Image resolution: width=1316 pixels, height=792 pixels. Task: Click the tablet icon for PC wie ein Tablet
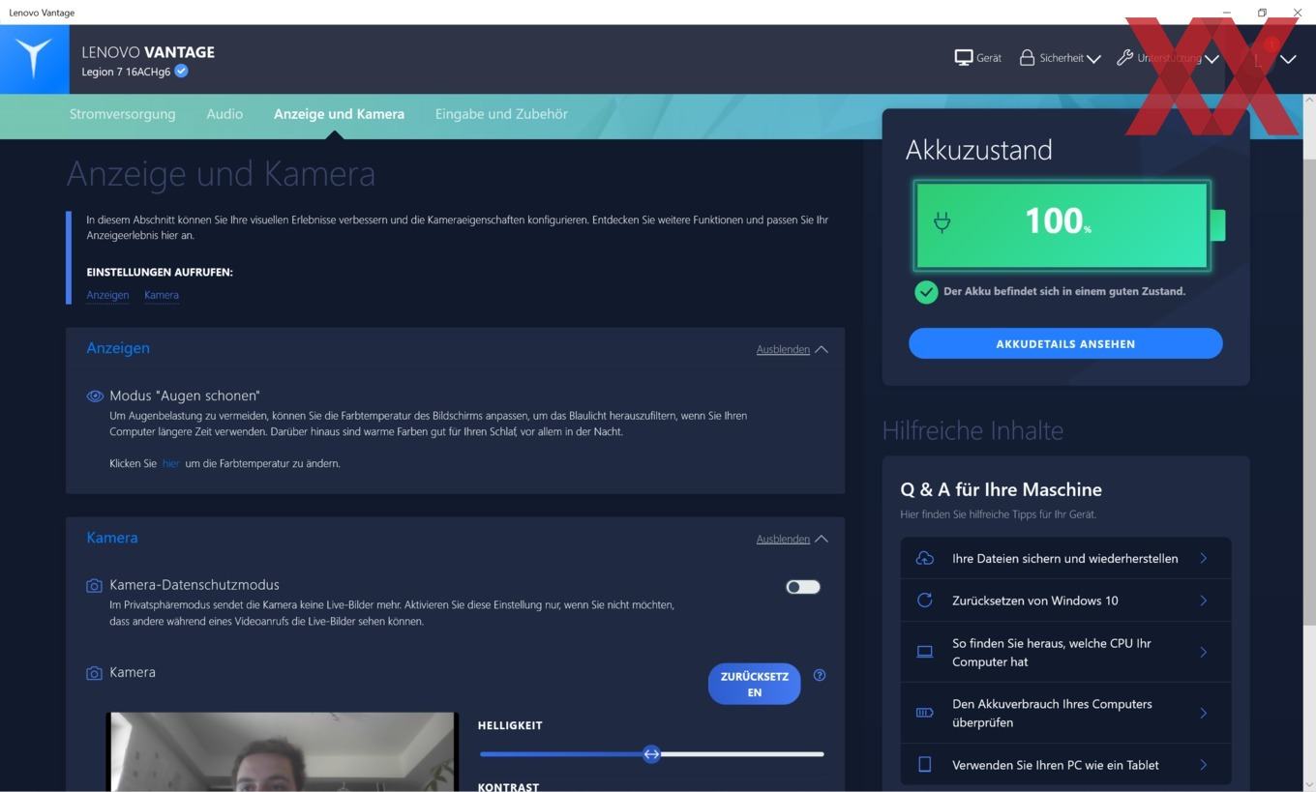[924, 765]
